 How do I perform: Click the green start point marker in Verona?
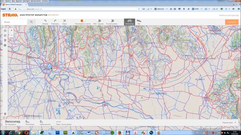[x=51, y=68]
